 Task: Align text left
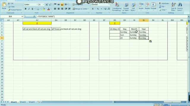click(55, 9)
